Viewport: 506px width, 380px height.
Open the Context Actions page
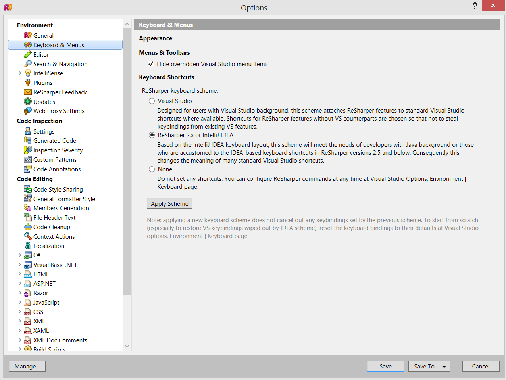pyautogui.click(x=54, y=236)
